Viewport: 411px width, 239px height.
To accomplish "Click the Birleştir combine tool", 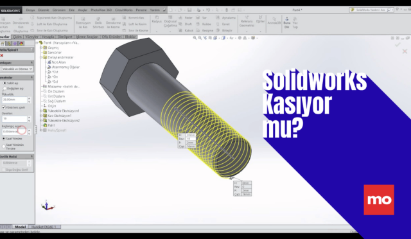I will 224,30.
